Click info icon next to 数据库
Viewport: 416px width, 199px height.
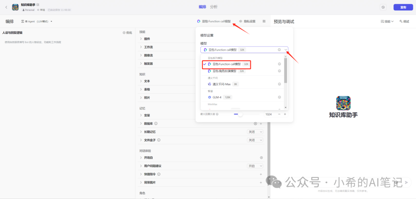[x=156, y=124]
